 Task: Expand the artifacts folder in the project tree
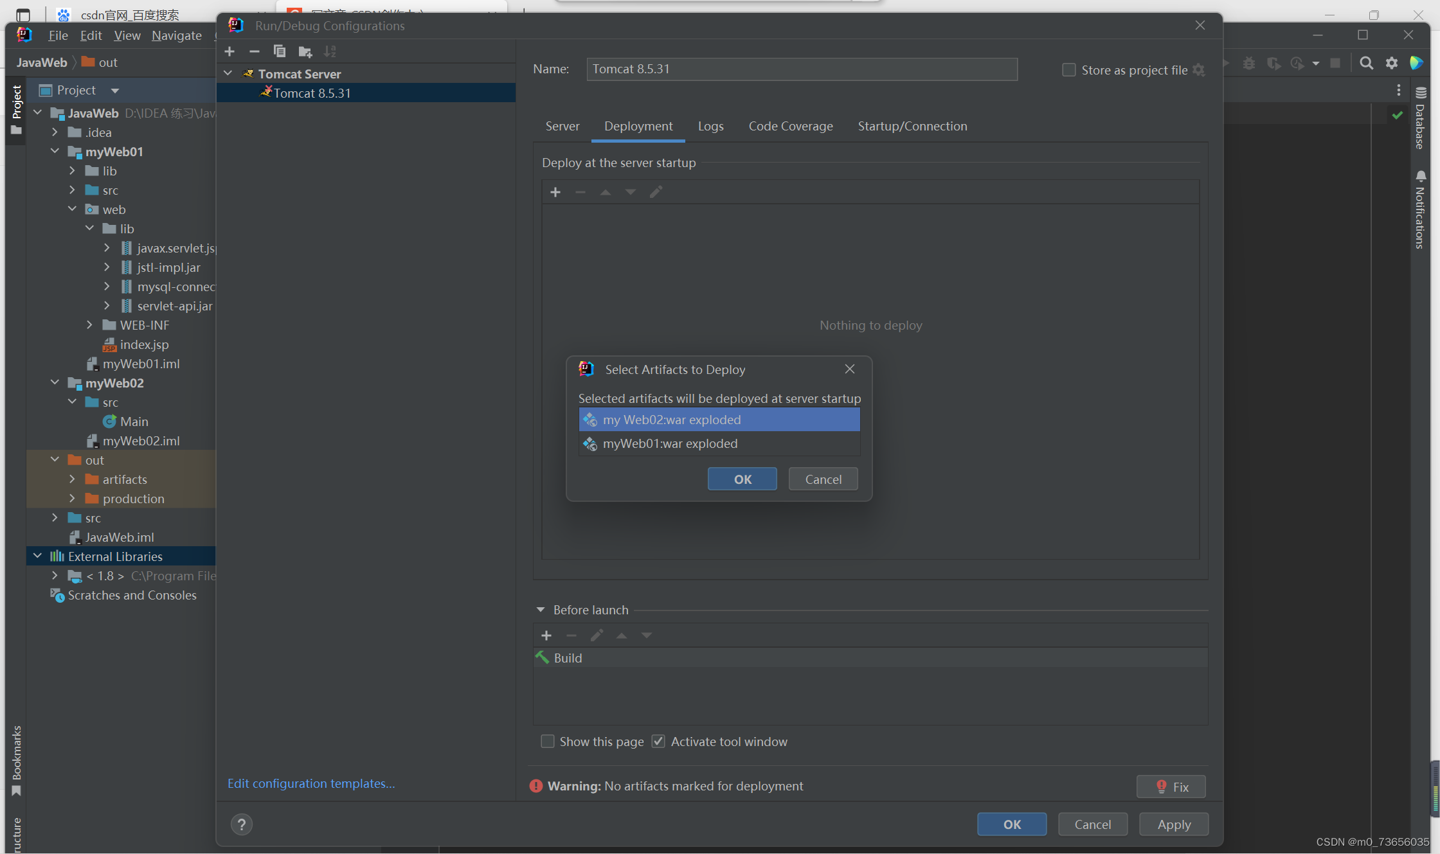coord(72,479)
